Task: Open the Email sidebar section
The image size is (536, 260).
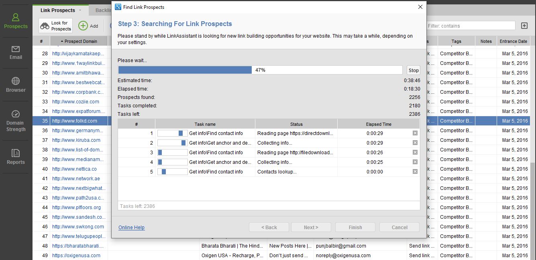Action: (x=16, y=52)
